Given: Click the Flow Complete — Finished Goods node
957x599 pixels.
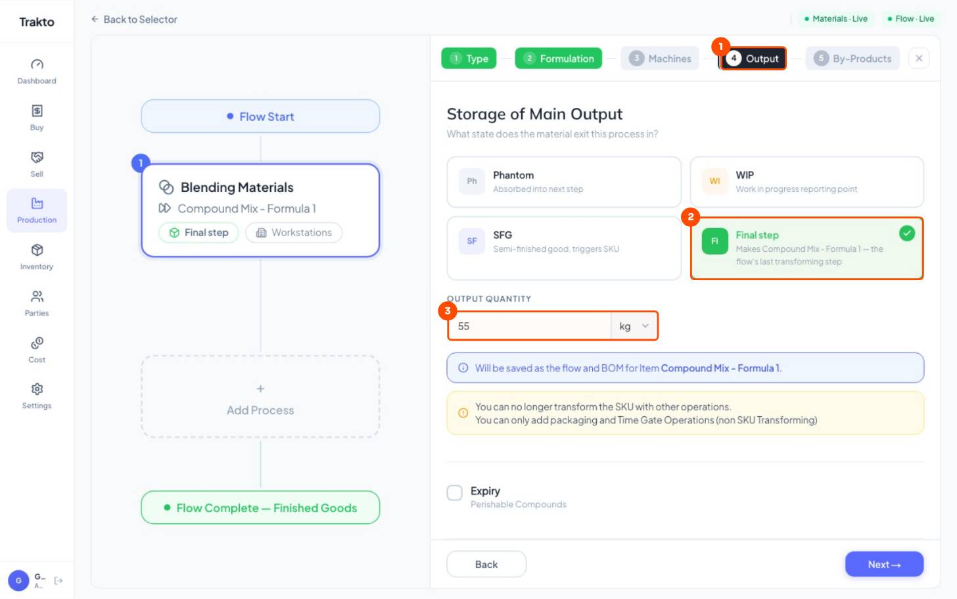Looking at the screenshot, I should [260, 508].
